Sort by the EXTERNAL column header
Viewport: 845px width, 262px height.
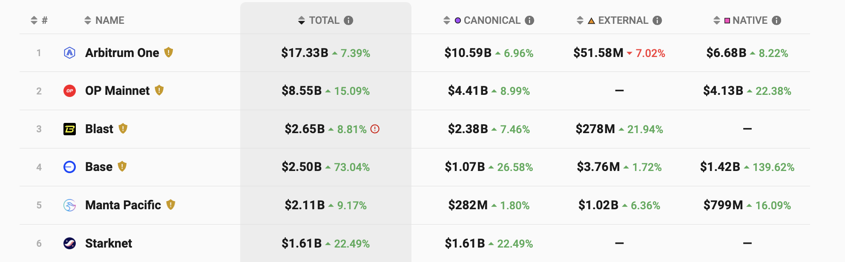tap(623, 20)
